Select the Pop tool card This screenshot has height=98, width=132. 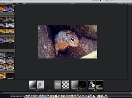pos(40,85)
